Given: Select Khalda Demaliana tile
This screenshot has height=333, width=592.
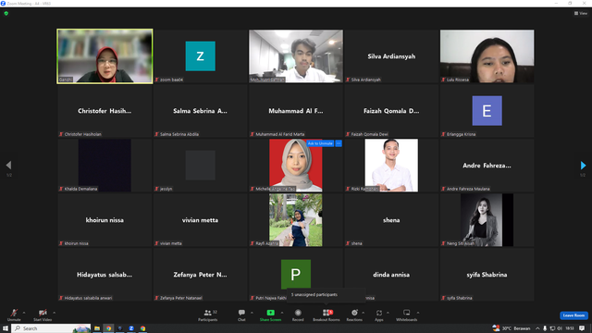Looking at the screenshot, I should (105, 166).
